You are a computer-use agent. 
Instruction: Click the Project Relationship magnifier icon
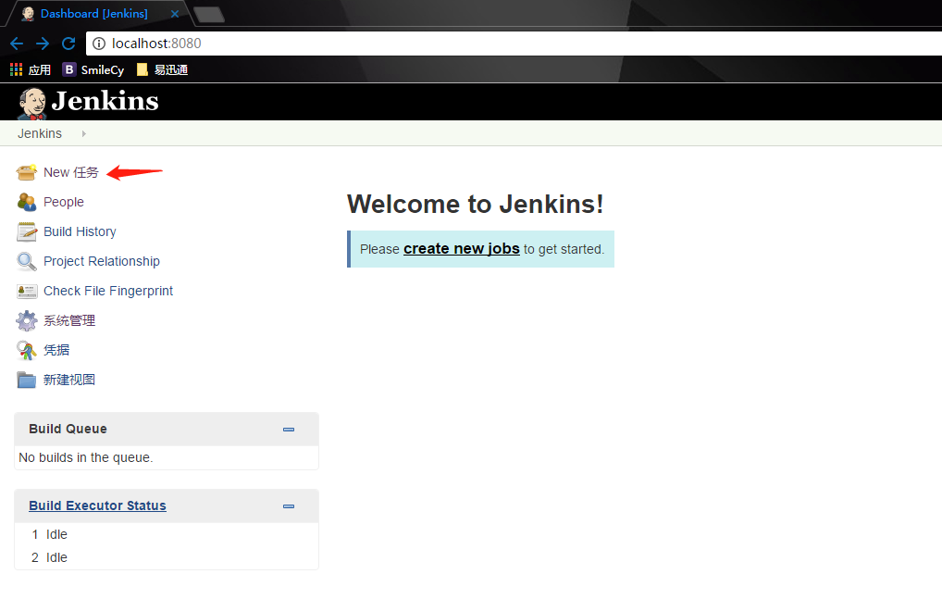[x=27, y=261]
